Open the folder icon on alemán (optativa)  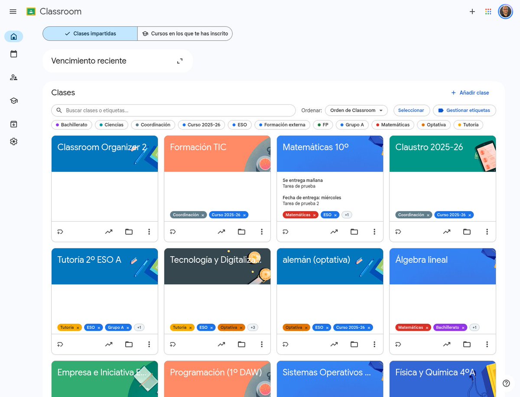tap(354, 344)
